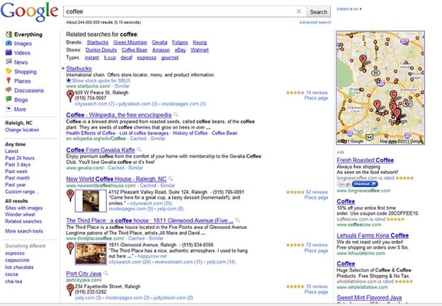Click the Change location link

[x=22, y=130]
